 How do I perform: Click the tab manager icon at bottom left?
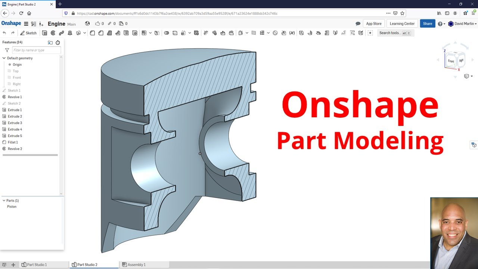tap(4, 265)
